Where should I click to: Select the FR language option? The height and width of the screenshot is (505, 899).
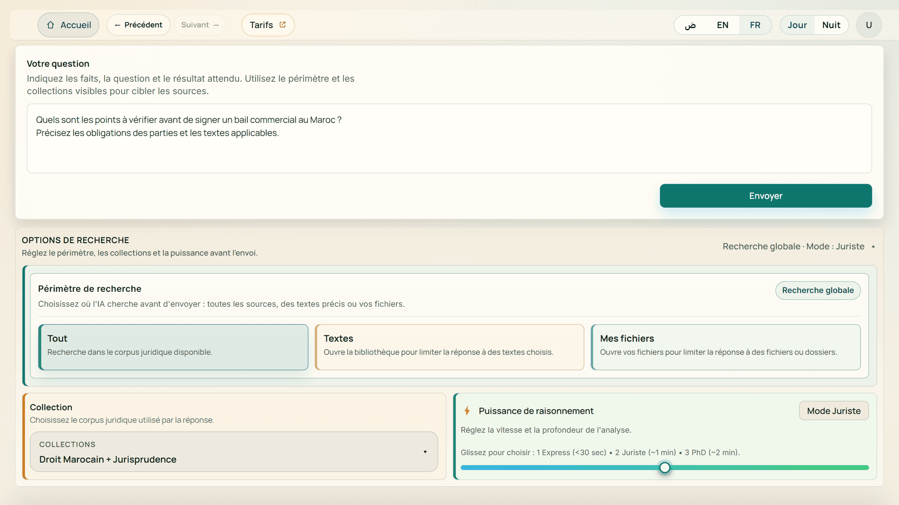tap(755, 25)
